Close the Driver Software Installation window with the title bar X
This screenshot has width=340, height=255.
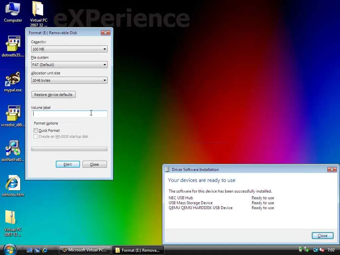click(x=332, y=169)
